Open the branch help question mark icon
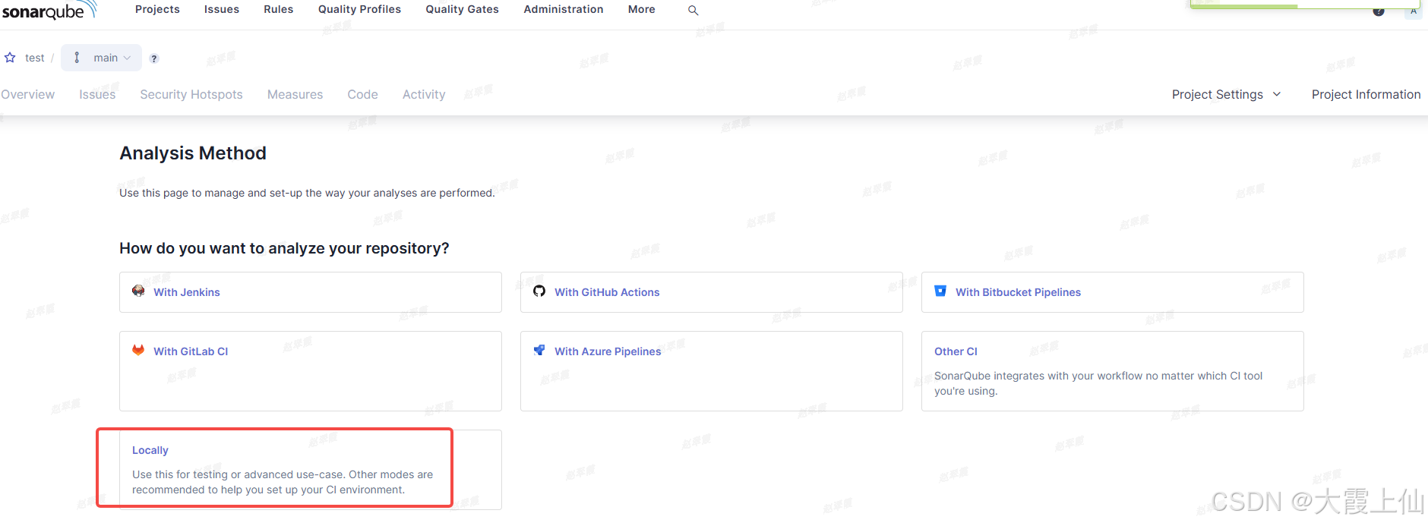Screen dimensions: 1428x526 tap(154, 58)
